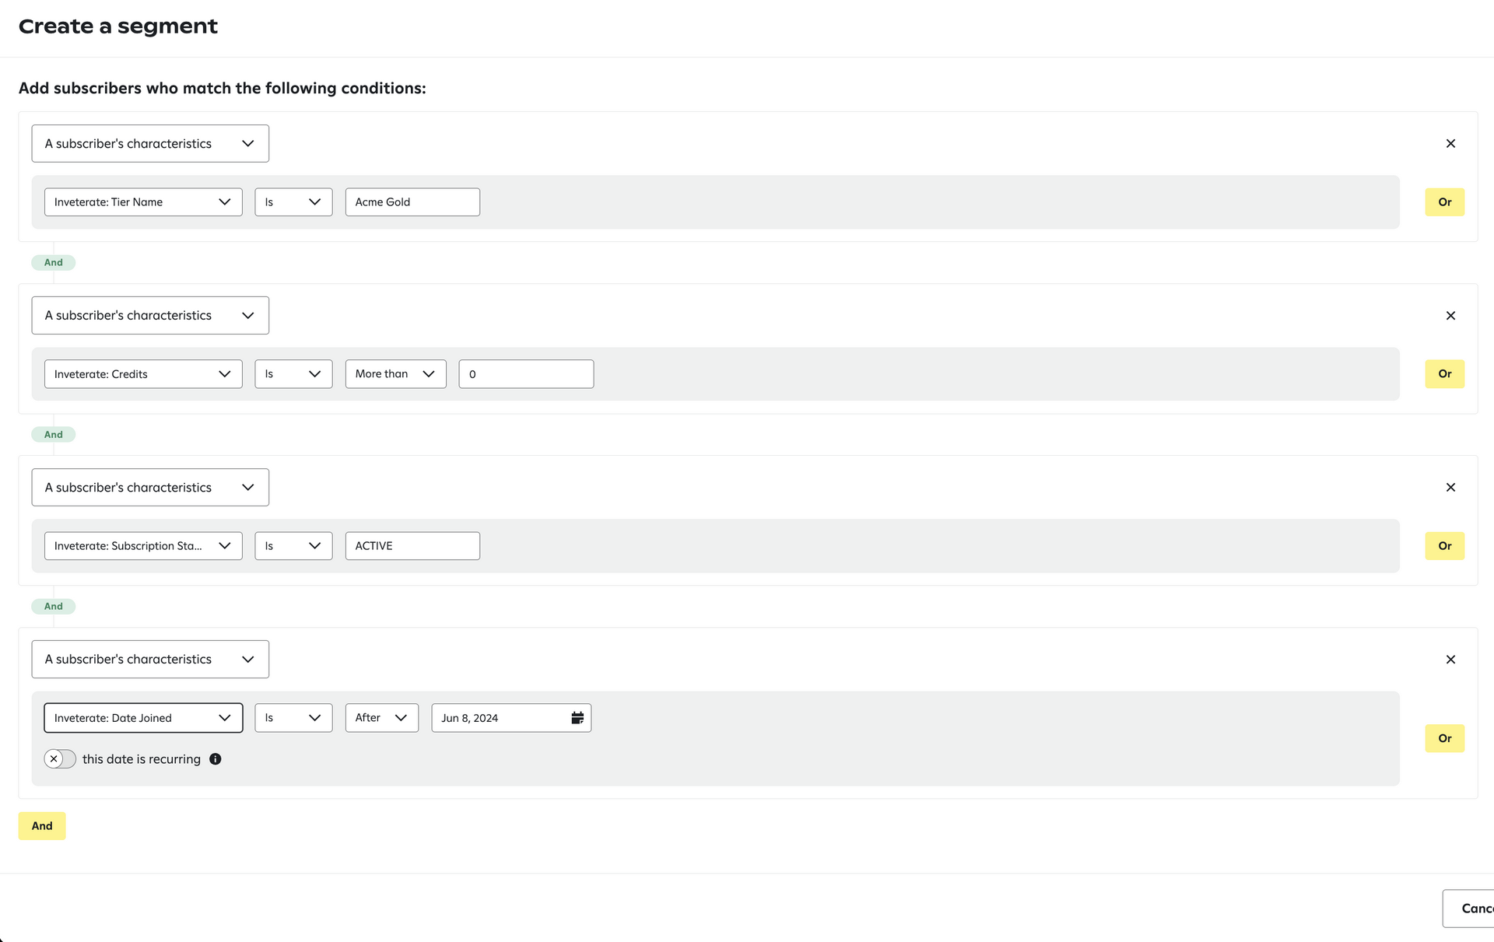Image resolution: width=1494 pixels, height=942 pixels.
Task: Click the recurring date info icon
Action: pyautogui.click(x=216, y=759)
